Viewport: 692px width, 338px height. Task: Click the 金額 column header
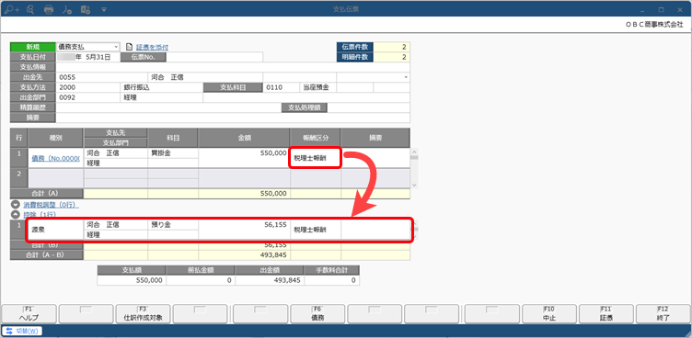[x=244, y=138]
